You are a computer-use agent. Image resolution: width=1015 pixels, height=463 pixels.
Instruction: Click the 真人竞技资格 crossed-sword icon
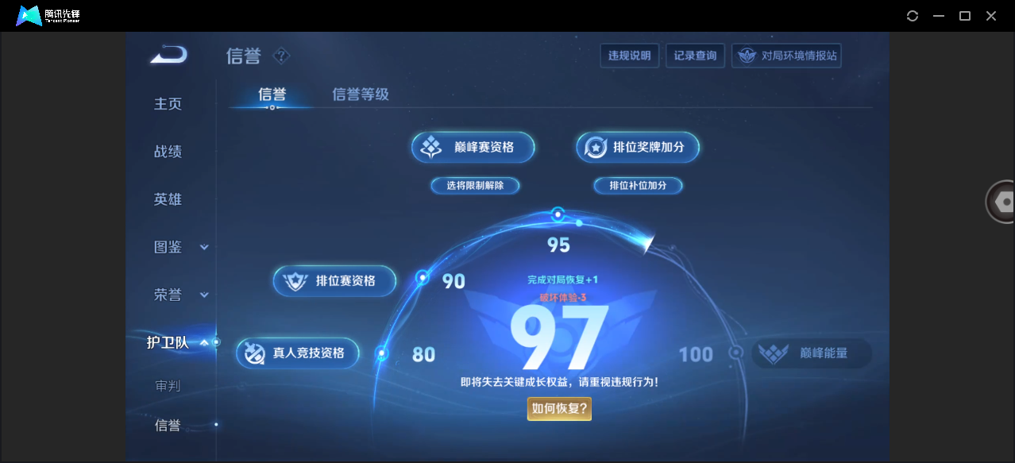coord(255,353)
